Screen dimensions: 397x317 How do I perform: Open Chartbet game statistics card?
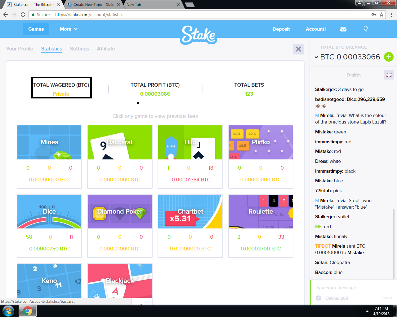click(x=190, y=226)
